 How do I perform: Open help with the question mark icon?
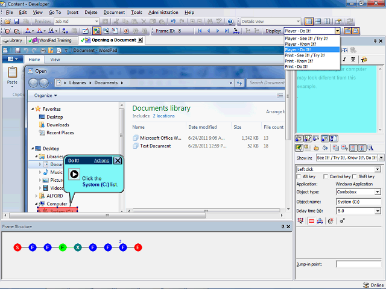(x=230, y=22)
